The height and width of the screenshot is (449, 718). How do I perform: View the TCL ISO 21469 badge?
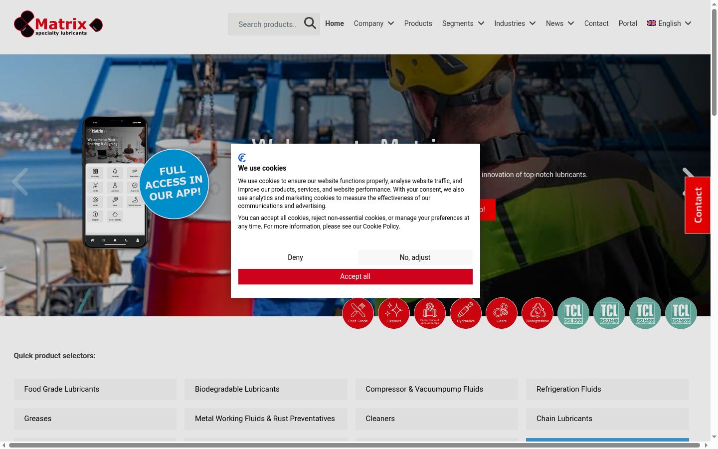609,313
